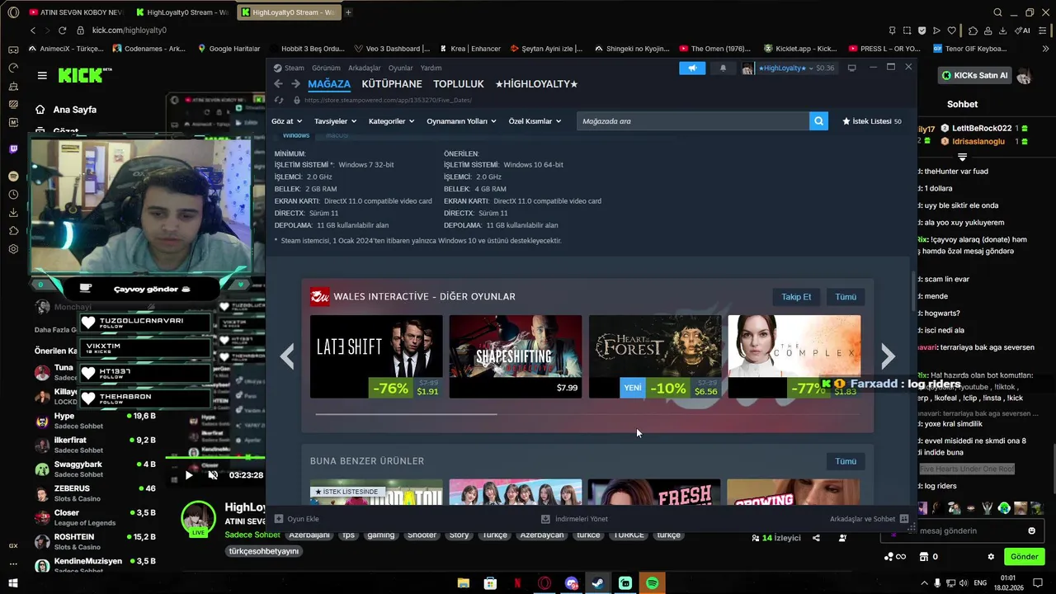Go back in Steam navigation
Image resolution: width=1056 pixels, height=594 pixels.
pyautogui.click(x=278, y=84)
